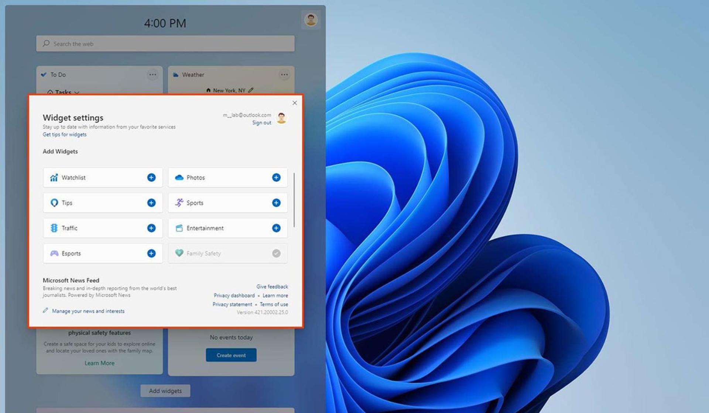Click the search magnifier icon
The image size is (709, 413).
coord(46,44)
